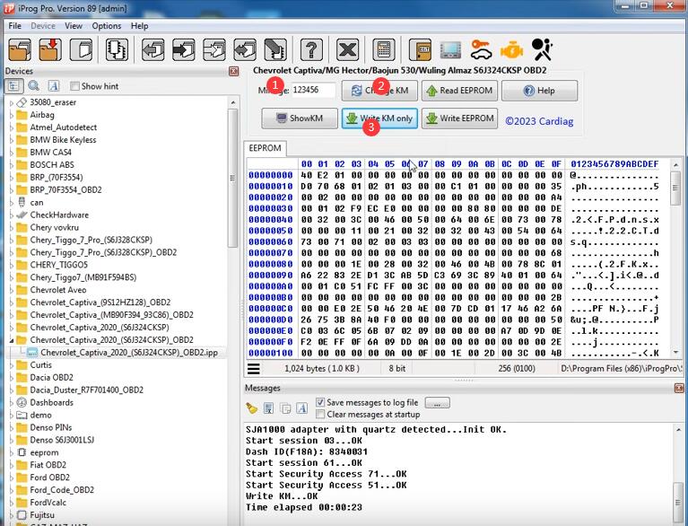
Task: Click the save messages log icon
Action: tap(268, 408)
